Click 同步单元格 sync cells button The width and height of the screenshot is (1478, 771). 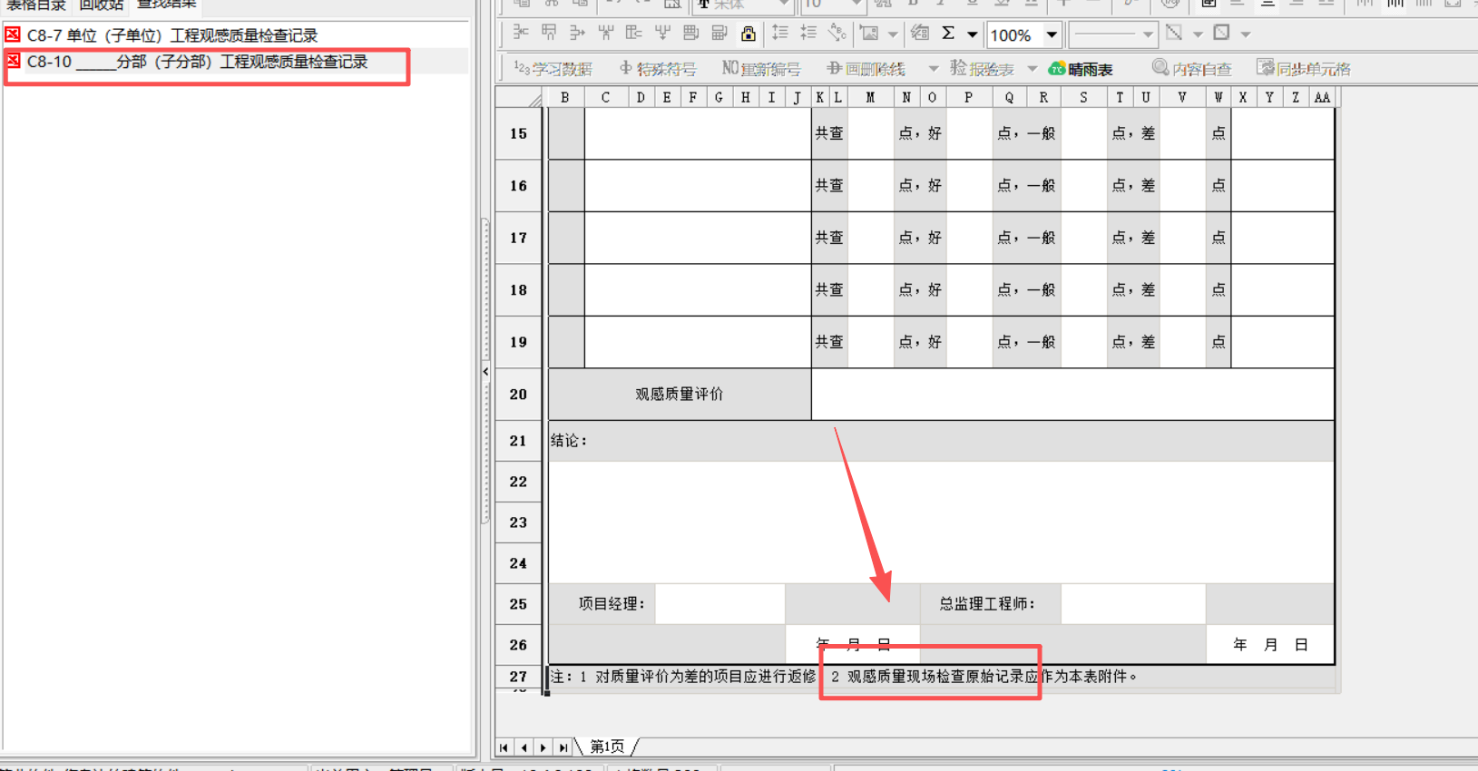1304,69
